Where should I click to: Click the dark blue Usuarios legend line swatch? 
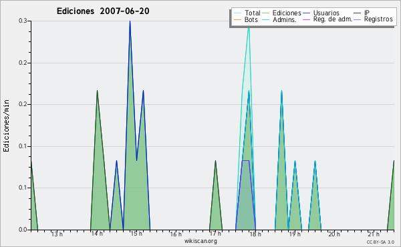pos(306,13)
